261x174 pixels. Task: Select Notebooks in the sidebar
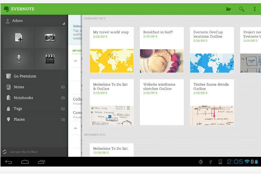(x=34, y=98)
